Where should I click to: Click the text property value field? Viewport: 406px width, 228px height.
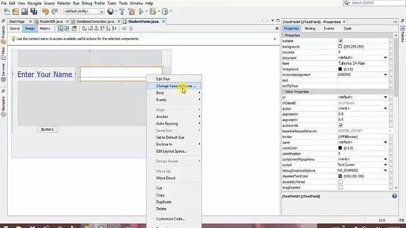tap(362, 80)
